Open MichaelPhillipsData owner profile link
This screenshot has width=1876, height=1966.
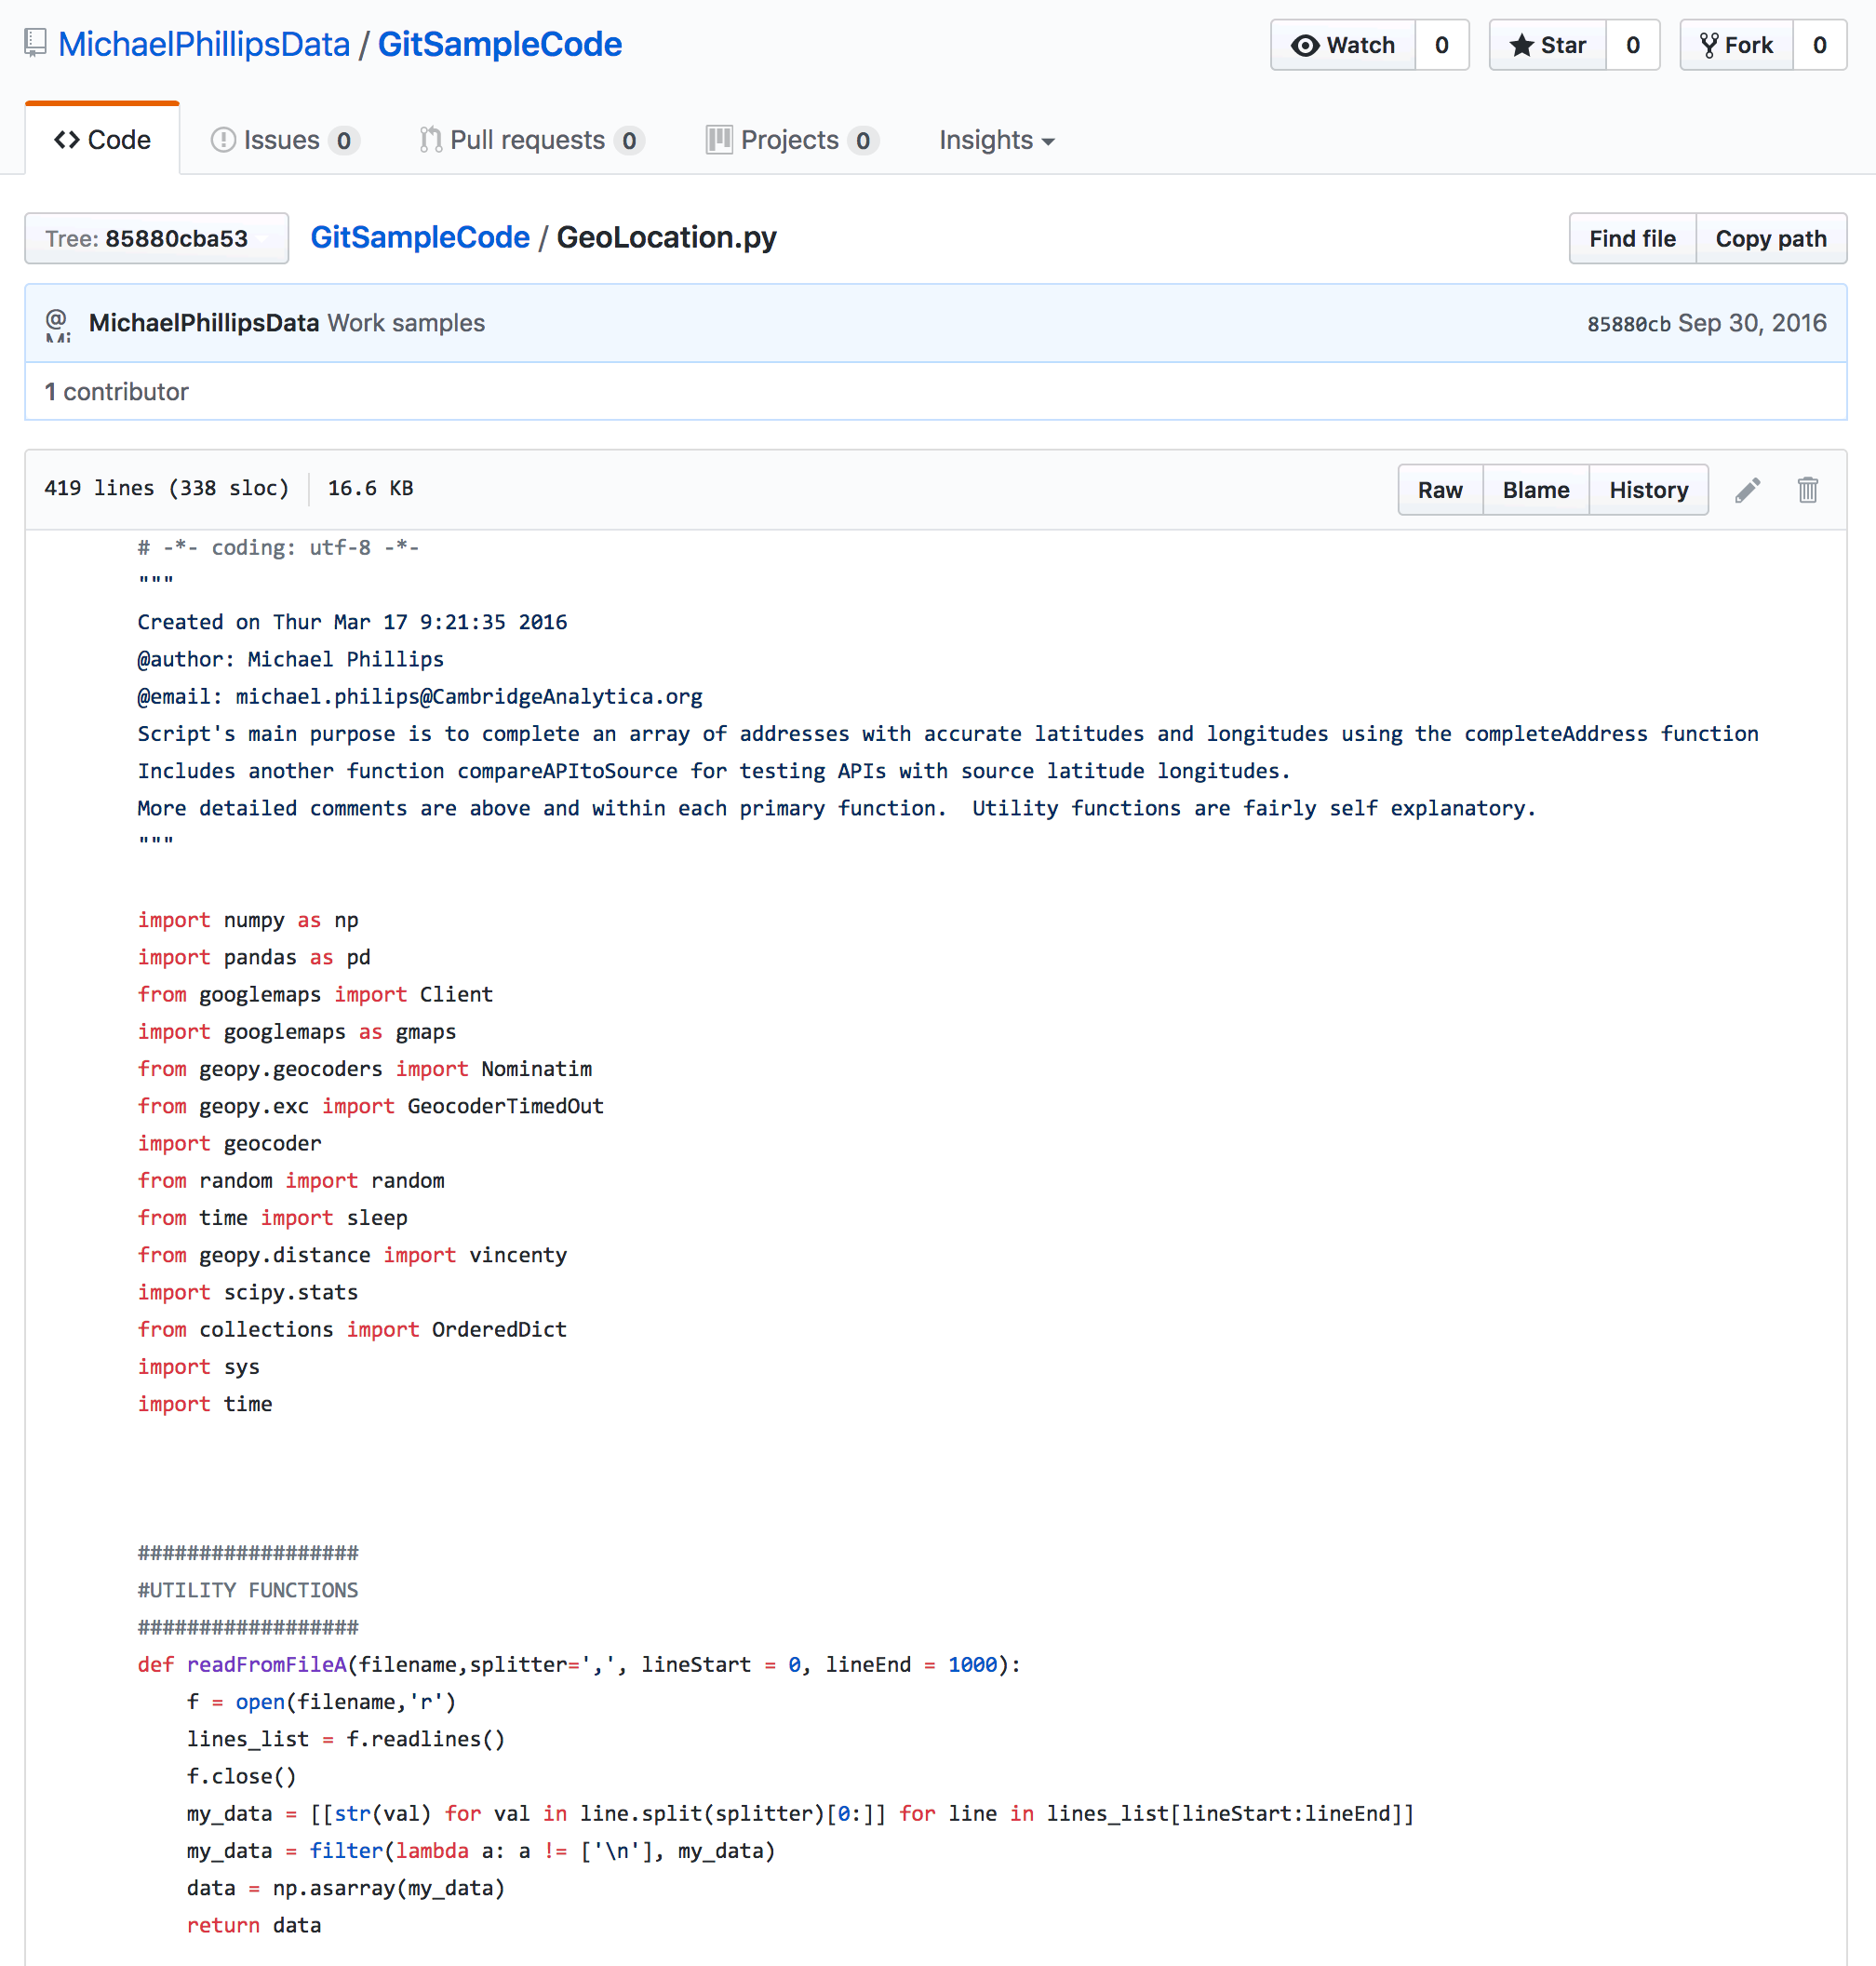[204, 44]
